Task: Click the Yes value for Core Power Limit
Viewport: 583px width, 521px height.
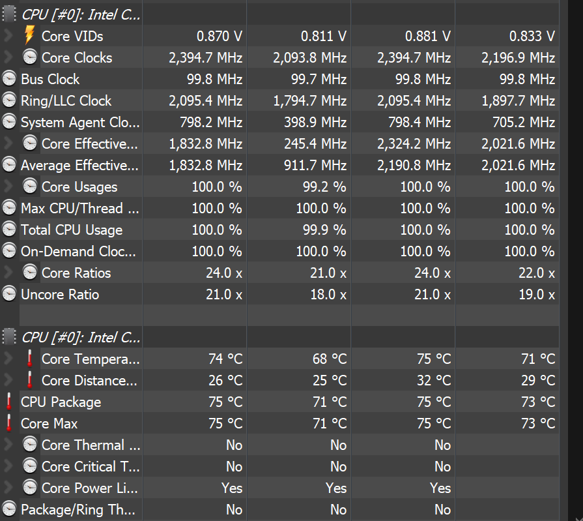Action: [x=232, y=488]
